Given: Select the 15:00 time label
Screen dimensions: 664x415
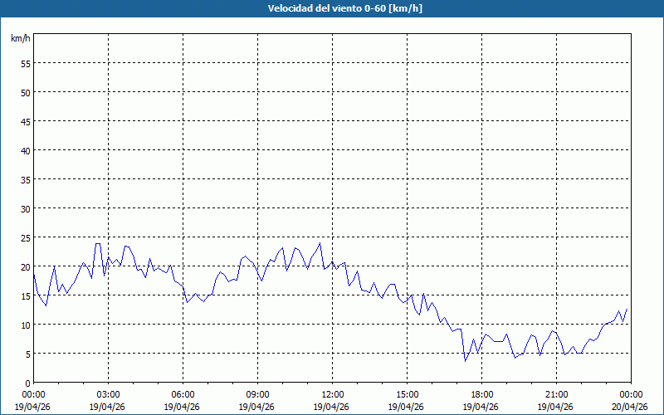Looking at the screenshot, I should (407, 394).
